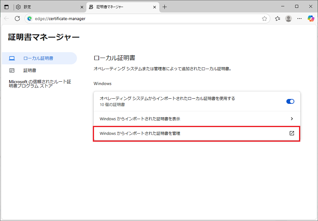The image size is (318, 221).
Task: Click the settings gear icon on 設定 tab
Action: pos(18,7)
